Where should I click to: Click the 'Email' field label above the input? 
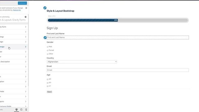pos(49,66)
